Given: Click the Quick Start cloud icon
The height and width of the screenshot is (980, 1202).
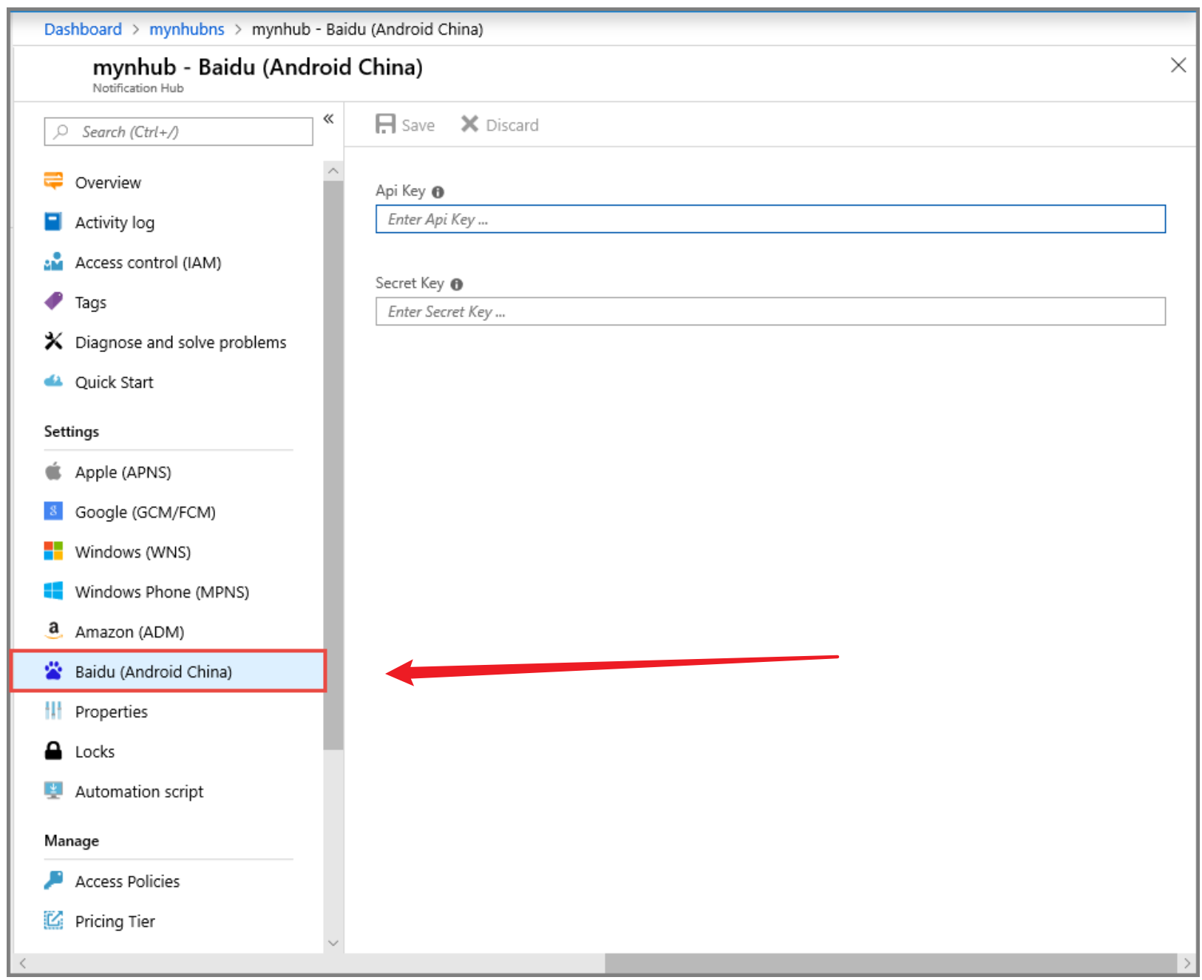Looking at the screenshot, I should tap(53, 382).
